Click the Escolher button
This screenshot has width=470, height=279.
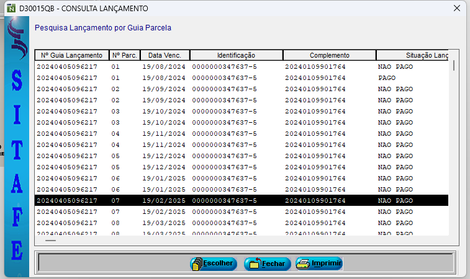[x=213, y=263]
